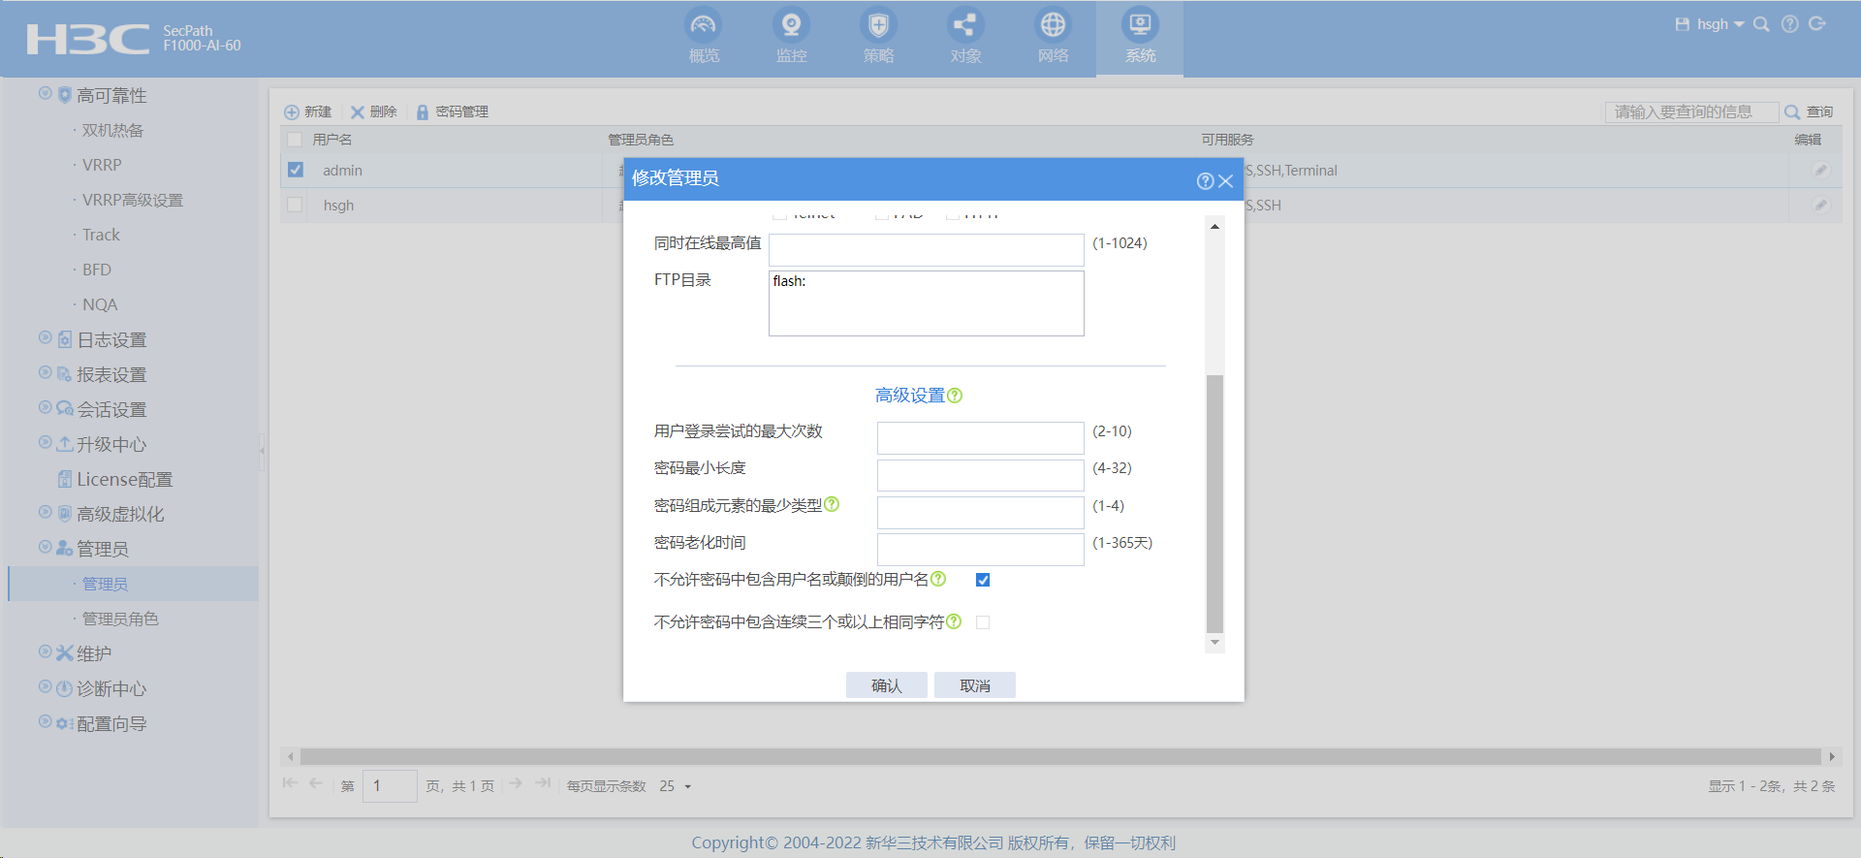Image resolution: width=1861 pixels, height=858 pixels.
Task: Click the 请输入要查询的信息 search box
Action: (x=1691, y=112)
